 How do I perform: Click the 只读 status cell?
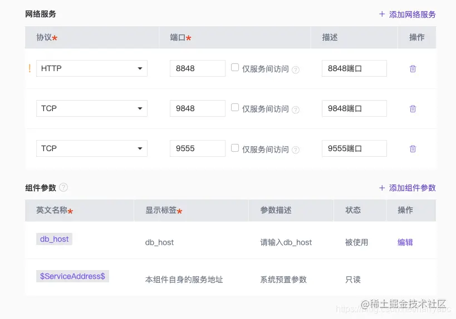click(x=353, y=280)
